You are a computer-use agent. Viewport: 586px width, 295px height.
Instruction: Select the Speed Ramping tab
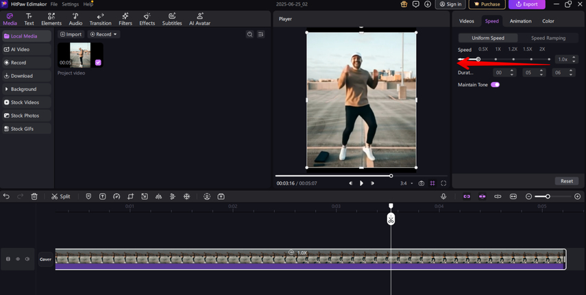pos(548,38)
